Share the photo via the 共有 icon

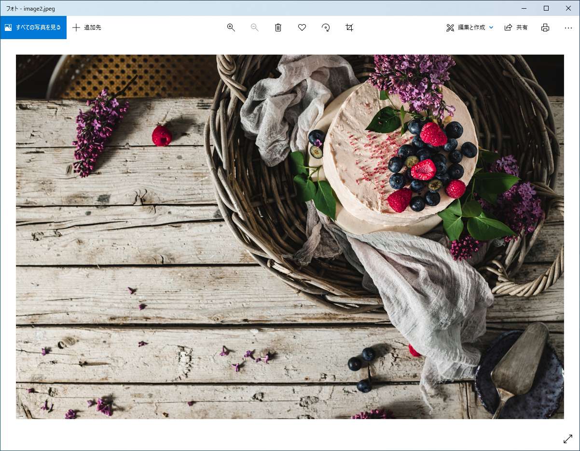(x=508, y=28)
